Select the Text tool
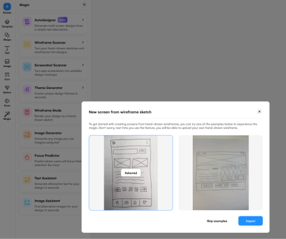Viewport: 286px width, 239px height. 7,50
